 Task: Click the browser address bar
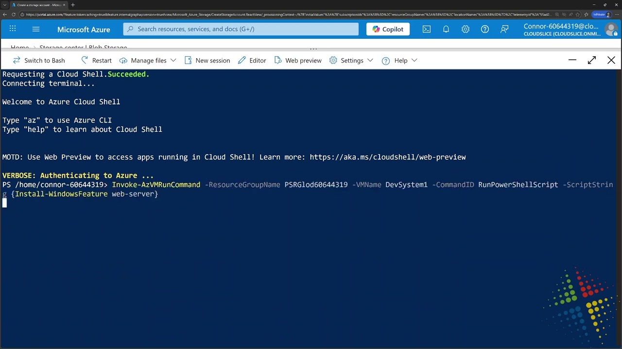point(289,15)
